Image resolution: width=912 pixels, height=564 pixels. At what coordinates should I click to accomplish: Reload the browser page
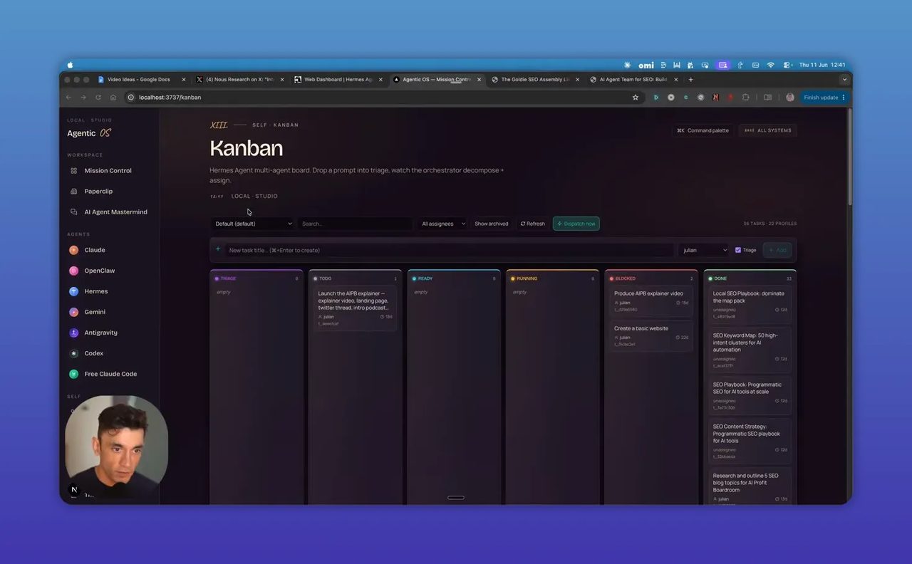point(98,98)
